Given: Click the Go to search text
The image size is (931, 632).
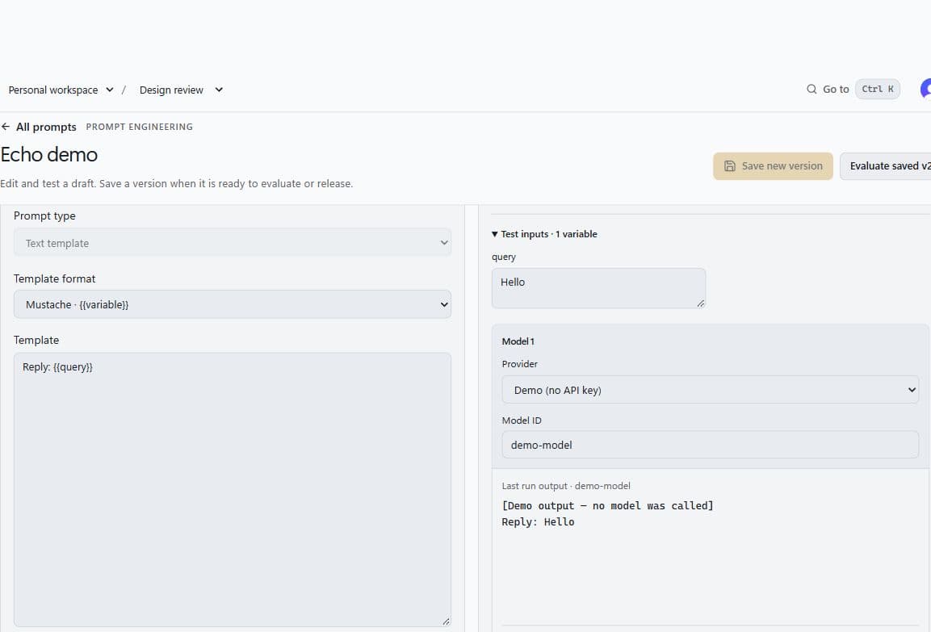Looking at the screenshot, I should coord(836,89).
